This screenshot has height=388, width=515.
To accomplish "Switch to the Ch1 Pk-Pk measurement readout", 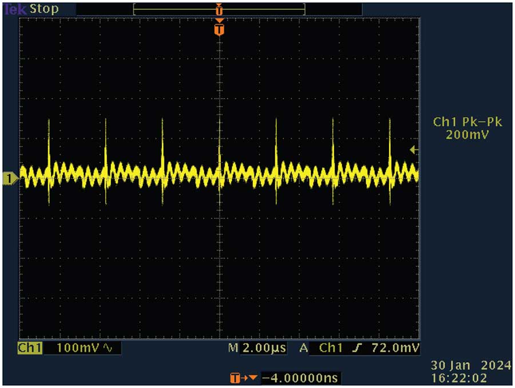I will (x=469, y=121).
